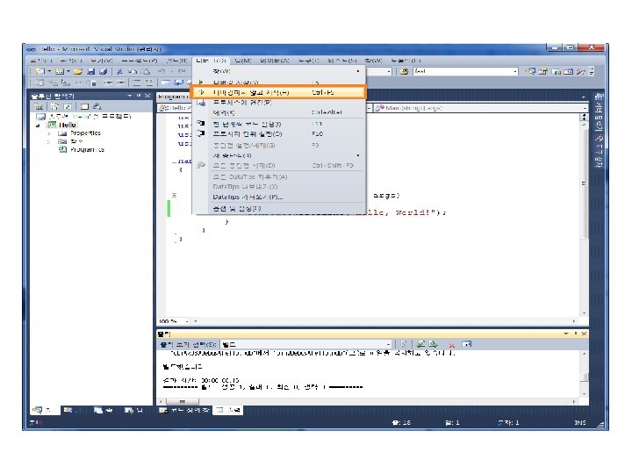Select Step Over F10 menu item
The image size is (632, 474).
tap(278, 133)
